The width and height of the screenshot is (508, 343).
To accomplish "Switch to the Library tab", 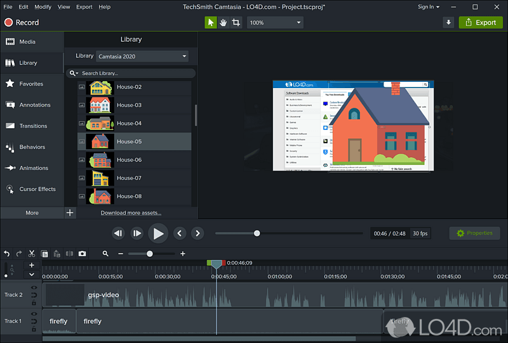I will (x=32, y=63).
